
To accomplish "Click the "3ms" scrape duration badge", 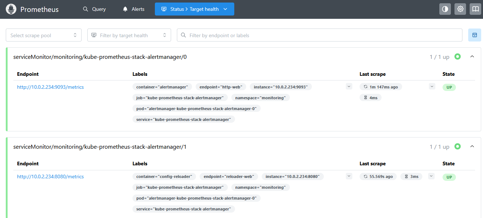I will tap(411, 176).
